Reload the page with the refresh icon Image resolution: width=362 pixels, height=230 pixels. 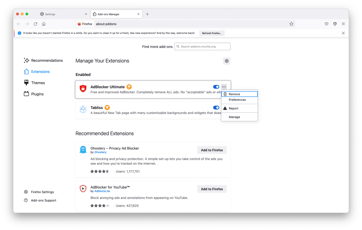35,24
